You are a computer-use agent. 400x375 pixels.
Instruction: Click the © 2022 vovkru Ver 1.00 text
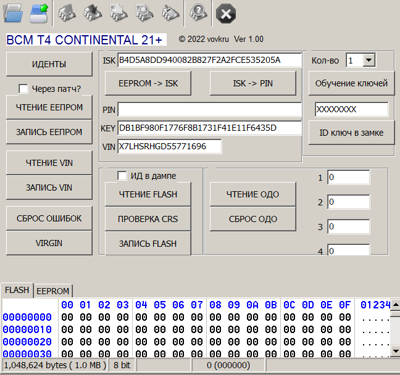pyautogui.click(x=221, y=39)
